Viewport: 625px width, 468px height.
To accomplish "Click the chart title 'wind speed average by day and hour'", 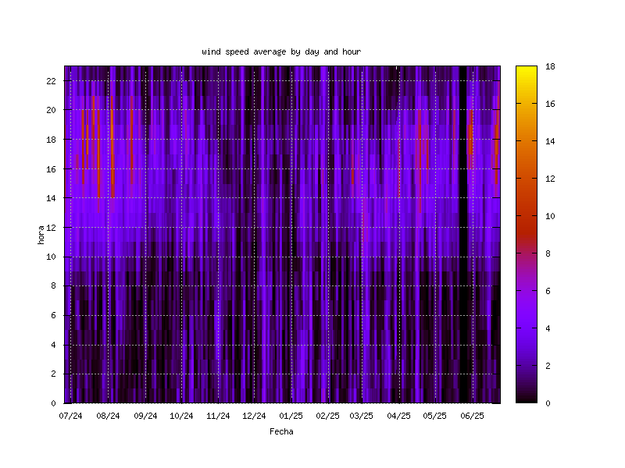I will tap(281, 51).
